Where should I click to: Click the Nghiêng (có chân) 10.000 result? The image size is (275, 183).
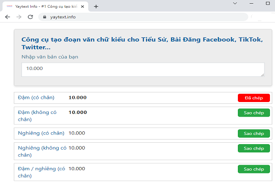click(x=77, y=133)
